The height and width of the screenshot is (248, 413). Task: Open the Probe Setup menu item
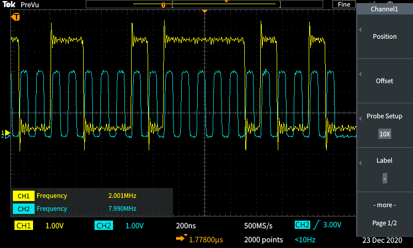(385, 116)
